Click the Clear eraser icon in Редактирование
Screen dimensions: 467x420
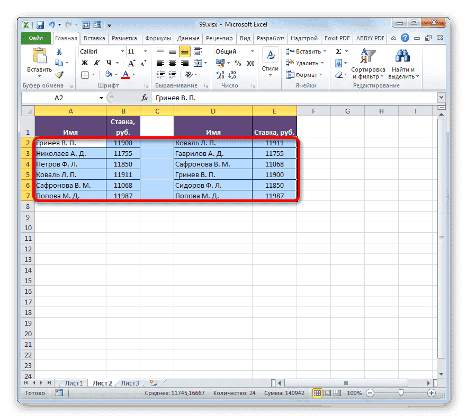point(339,75)
